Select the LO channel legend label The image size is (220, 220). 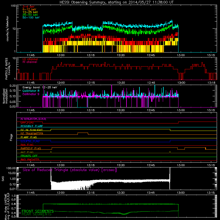(x=30, y=59)
